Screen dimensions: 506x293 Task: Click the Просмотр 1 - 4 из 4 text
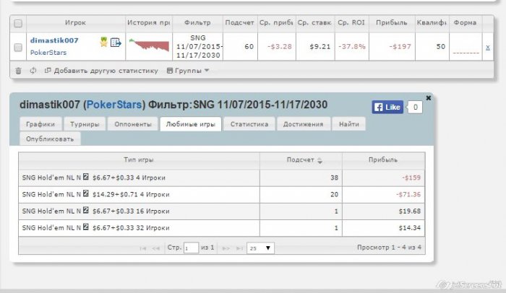tap(389, 248)
